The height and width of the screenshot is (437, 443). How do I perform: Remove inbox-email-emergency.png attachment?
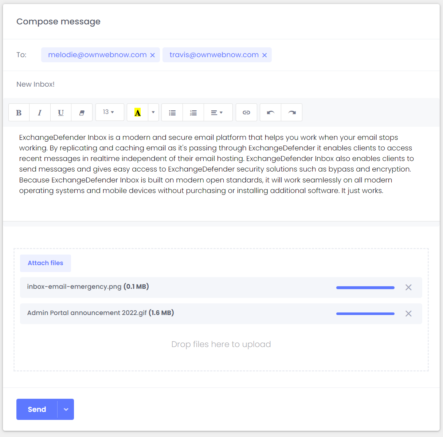408,287
